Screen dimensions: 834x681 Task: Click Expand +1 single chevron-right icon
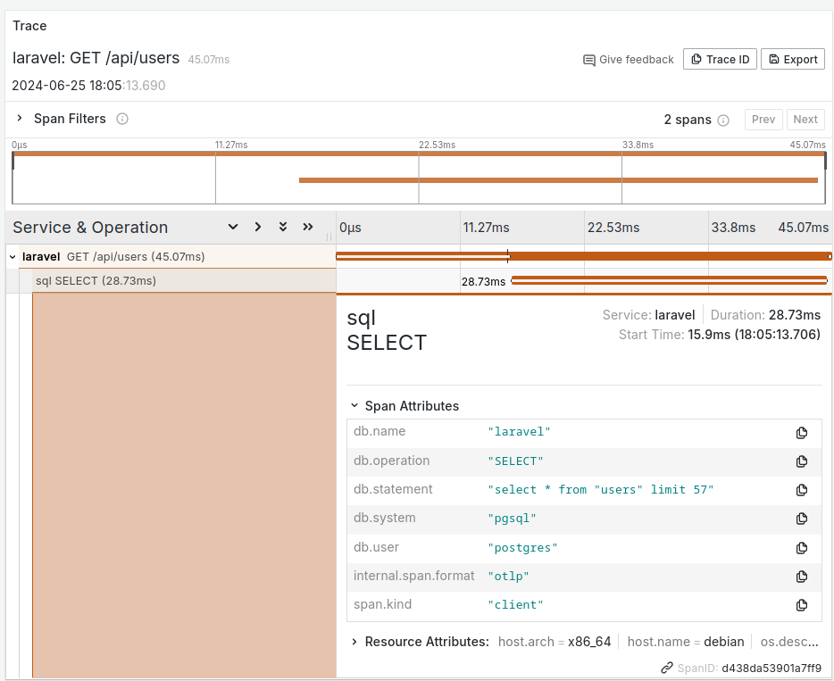coord(258,227)
